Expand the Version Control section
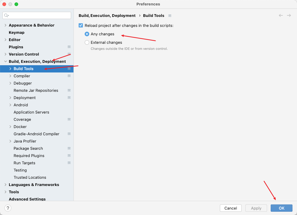Screen dimensions: 297x215 pyautogui.click(x=5, y=54)
